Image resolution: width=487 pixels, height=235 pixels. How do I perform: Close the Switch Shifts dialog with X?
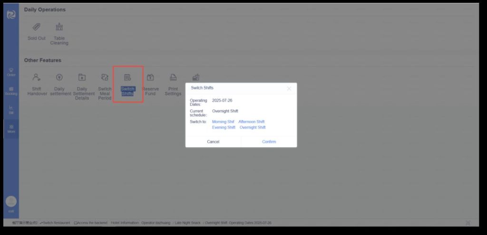(289, 88)
